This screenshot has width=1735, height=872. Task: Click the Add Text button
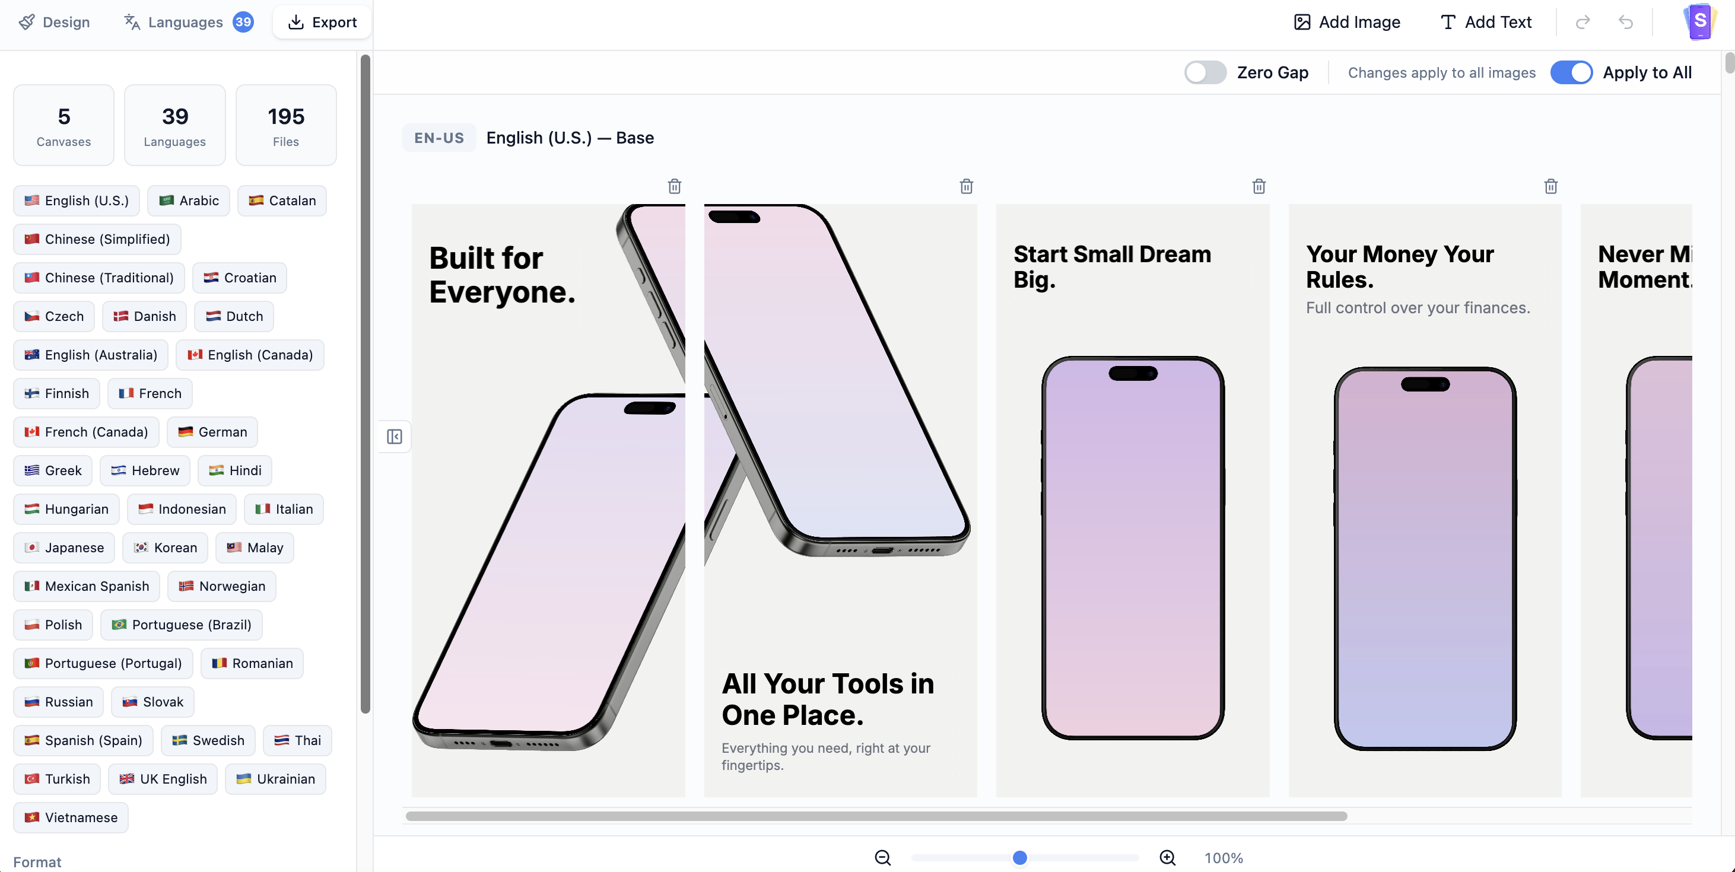pyautogui.click(x=1486, y=22)
